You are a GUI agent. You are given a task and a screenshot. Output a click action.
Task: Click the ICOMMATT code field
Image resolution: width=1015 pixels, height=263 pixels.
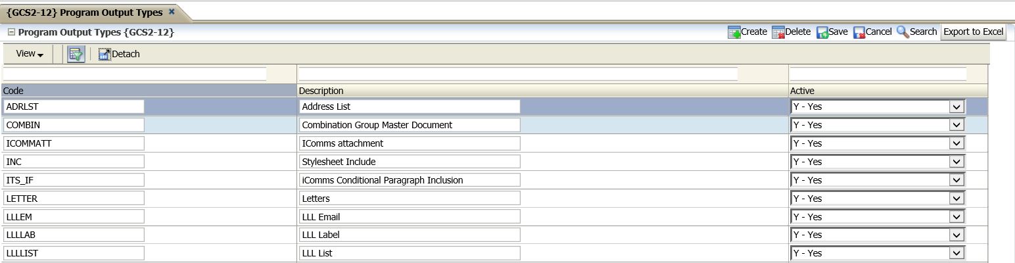click(74, 143)
